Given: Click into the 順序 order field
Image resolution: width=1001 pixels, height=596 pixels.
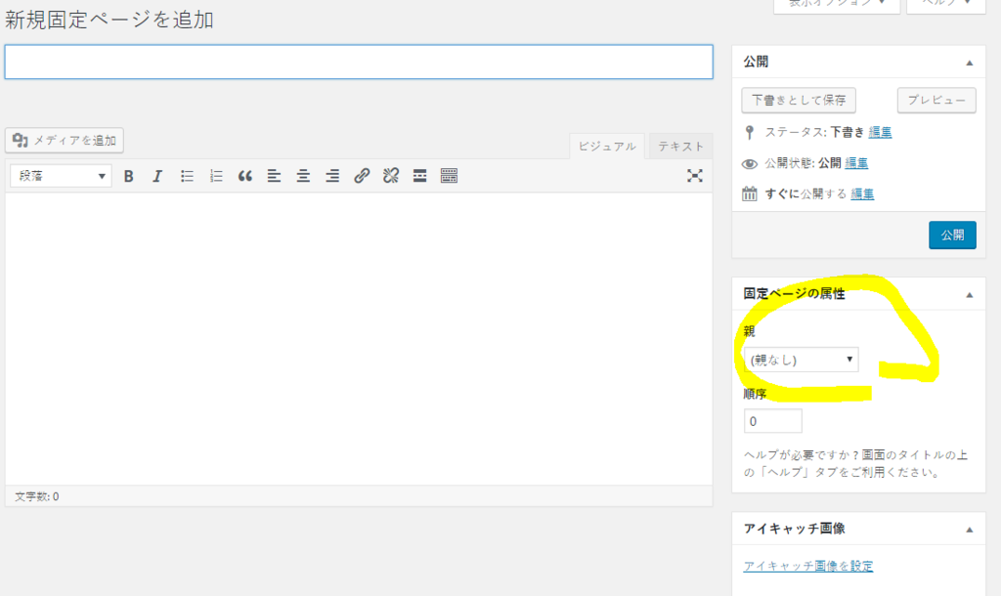Looking at the screenshot, I should coord(772,421).
